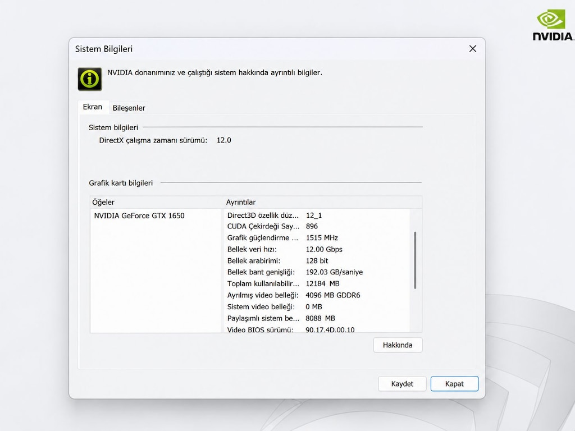Close the Sistem Bilgileri dialog
575x431 pixels.
pos(473,49)
